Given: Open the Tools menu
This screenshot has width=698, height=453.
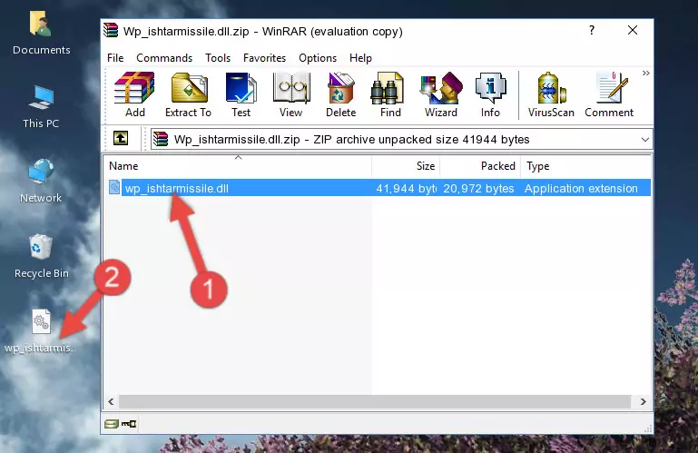Looking at the screenshot, I should coord(218,58).
